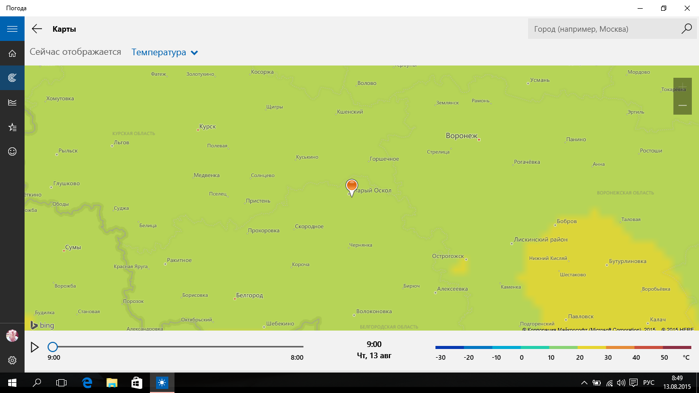Open the Action Center notifications icon
The height and width of the screenshot is (393, 699).
pos(634,383)
